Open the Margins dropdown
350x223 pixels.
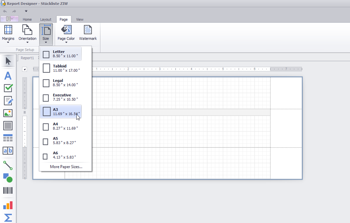click(8, 34)
